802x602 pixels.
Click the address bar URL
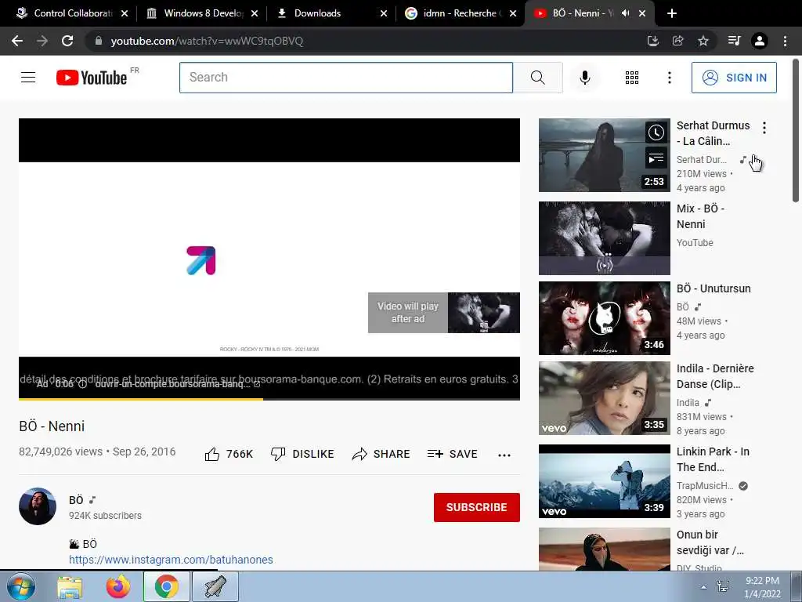[207, 41]
